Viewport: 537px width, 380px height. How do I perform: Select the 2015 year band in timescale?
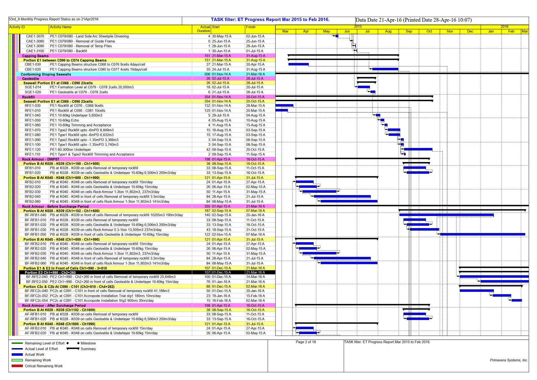click(378, 27)
